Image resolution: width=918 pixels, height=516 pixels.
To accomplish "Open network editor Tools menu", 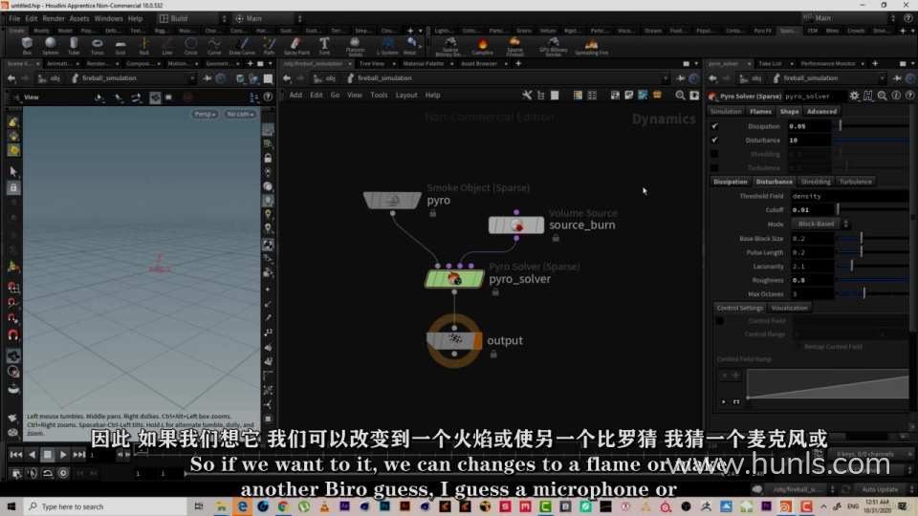I will (379, 95).
